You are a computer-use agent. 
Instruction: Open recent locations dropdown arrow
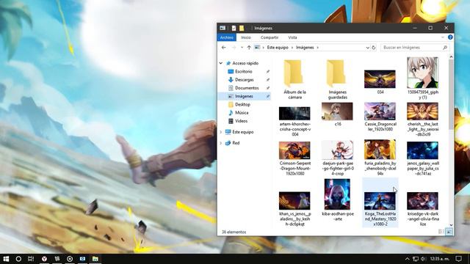click(242, 48)
